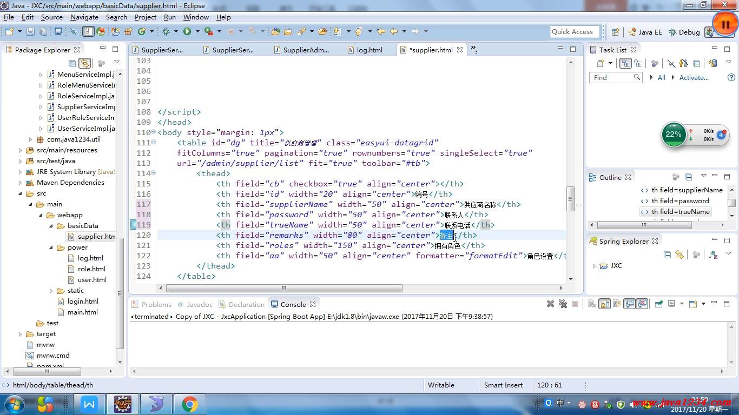Expand the src/main/resources folder
Screen dimensions: 739x415
pos(21,150)
